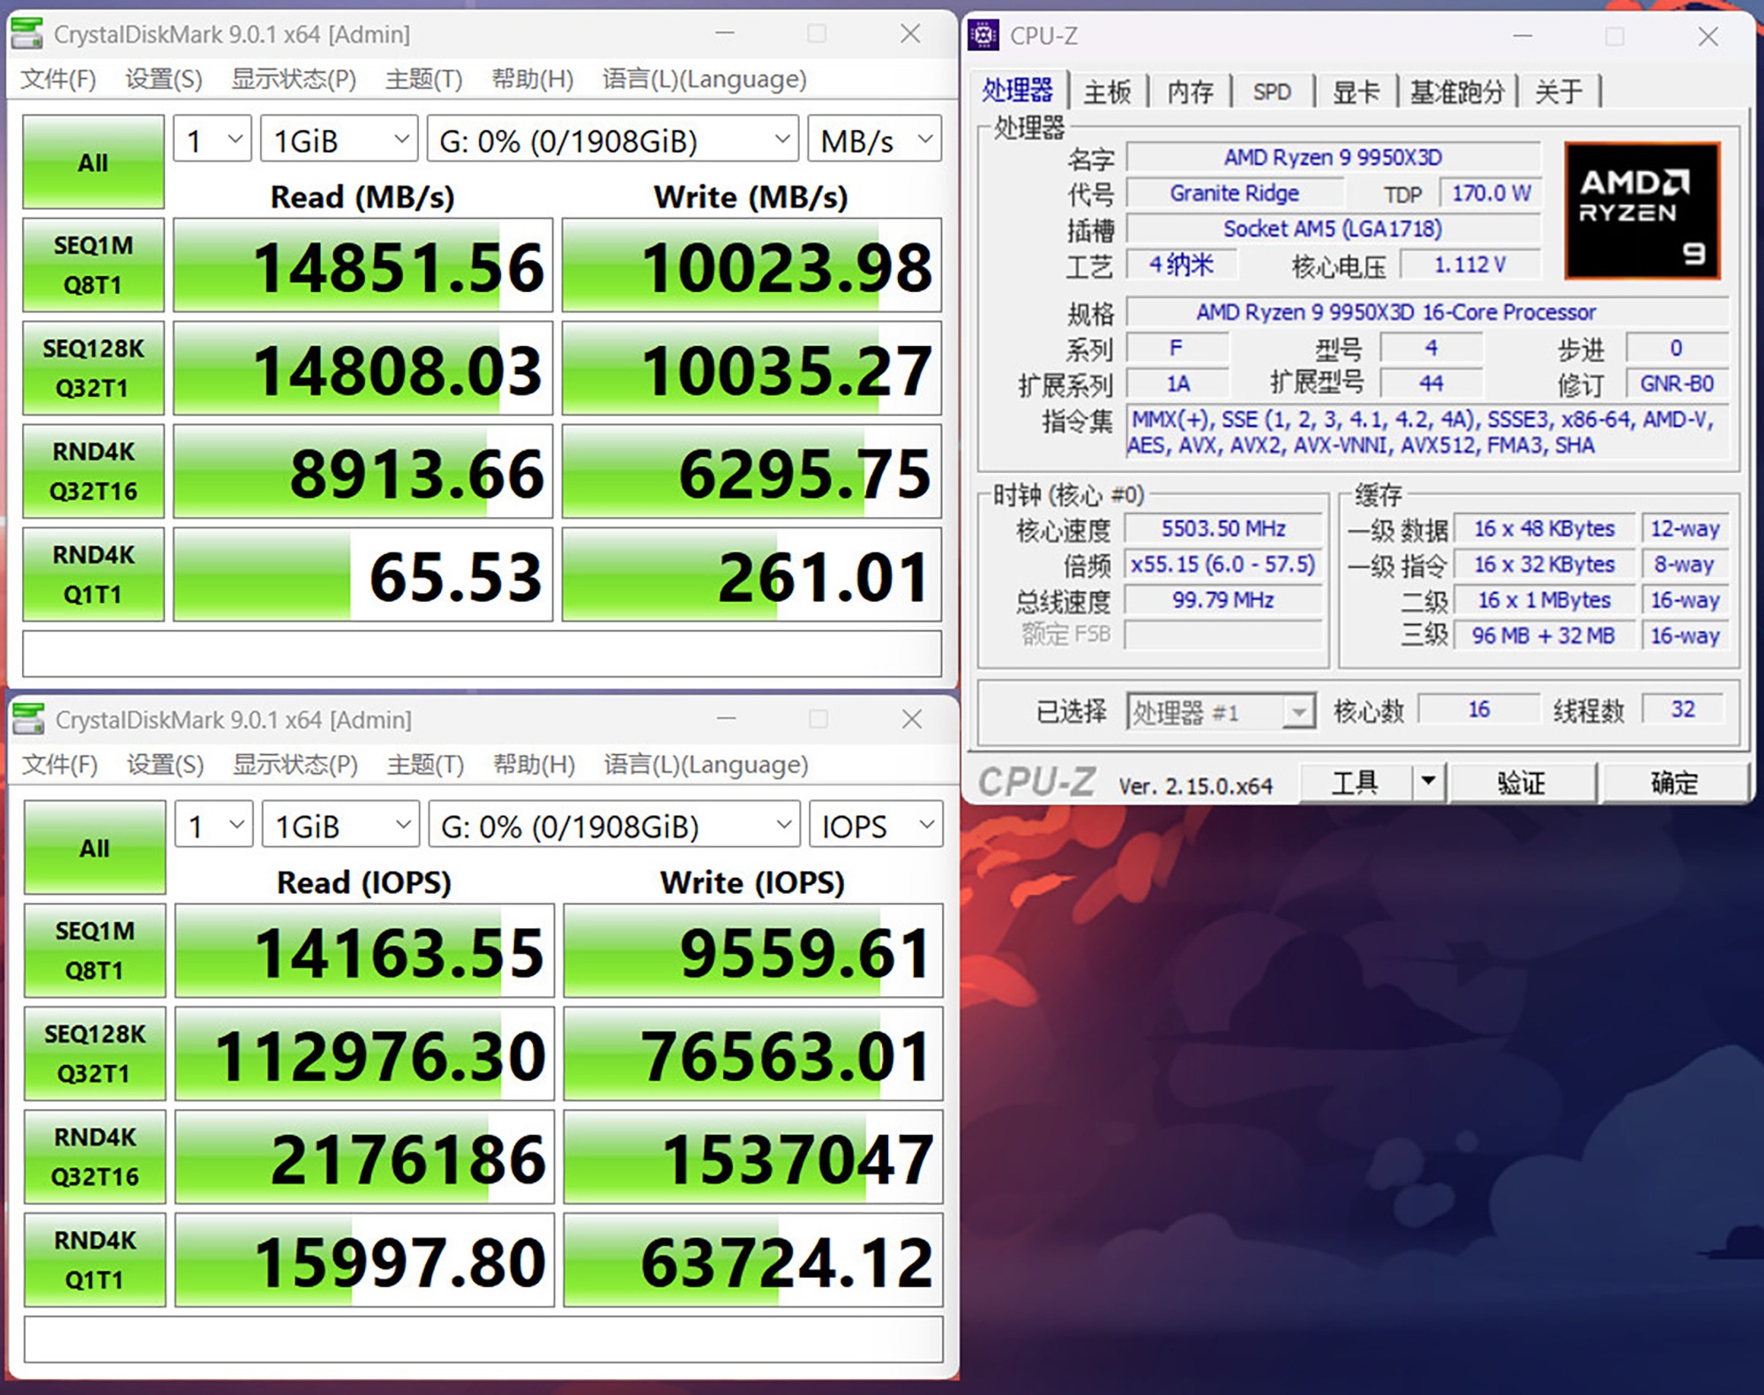Viewport: 1764px width, 1395px height.
Task: Click the 验证 (Validate) button in CPU-Z
Action: [1521, 783]
